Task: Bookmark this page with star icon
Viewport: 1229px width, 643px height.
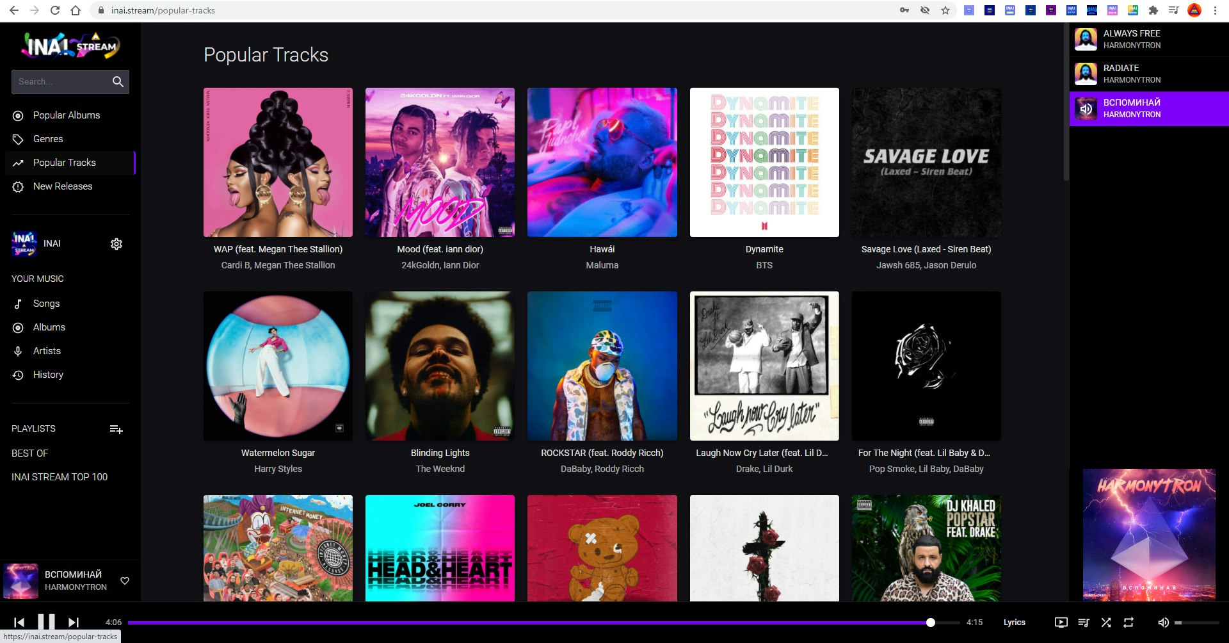Action: pyautogui.click(x=945, y=10)
